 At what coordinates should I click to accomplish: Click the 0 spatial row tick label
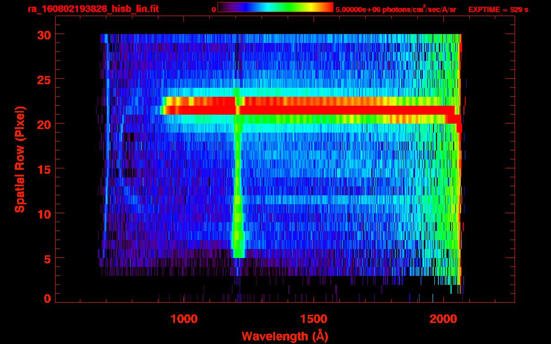click(48, 298)
